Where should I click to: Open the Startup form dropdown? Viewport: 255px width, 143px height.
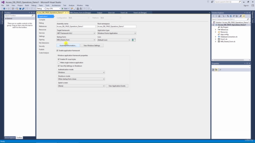click(76, 40)
